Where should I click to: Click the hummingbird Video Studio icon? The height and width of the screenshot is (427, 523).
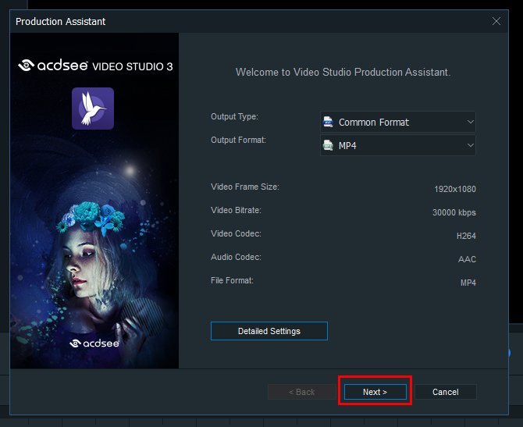[x=93, y=109]
